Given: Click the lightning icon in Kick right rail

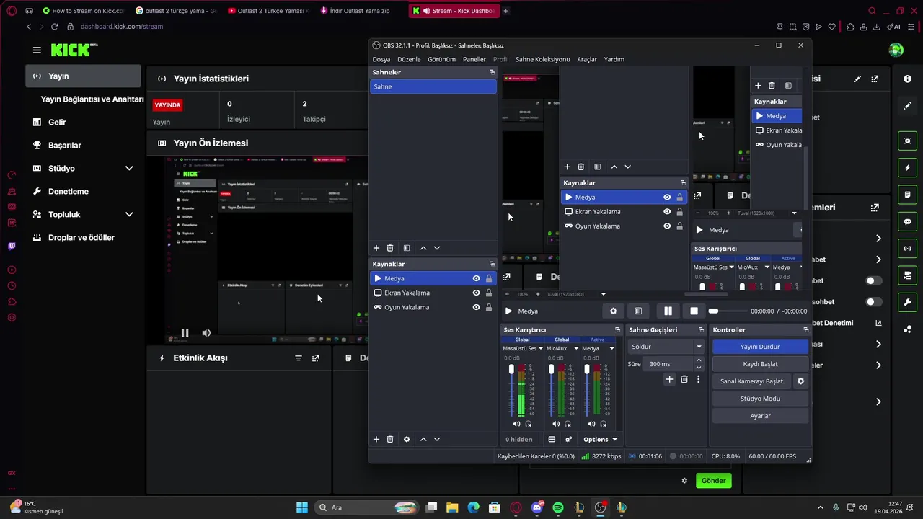Looking at the screenshot, I should click(x=908, y=168).
